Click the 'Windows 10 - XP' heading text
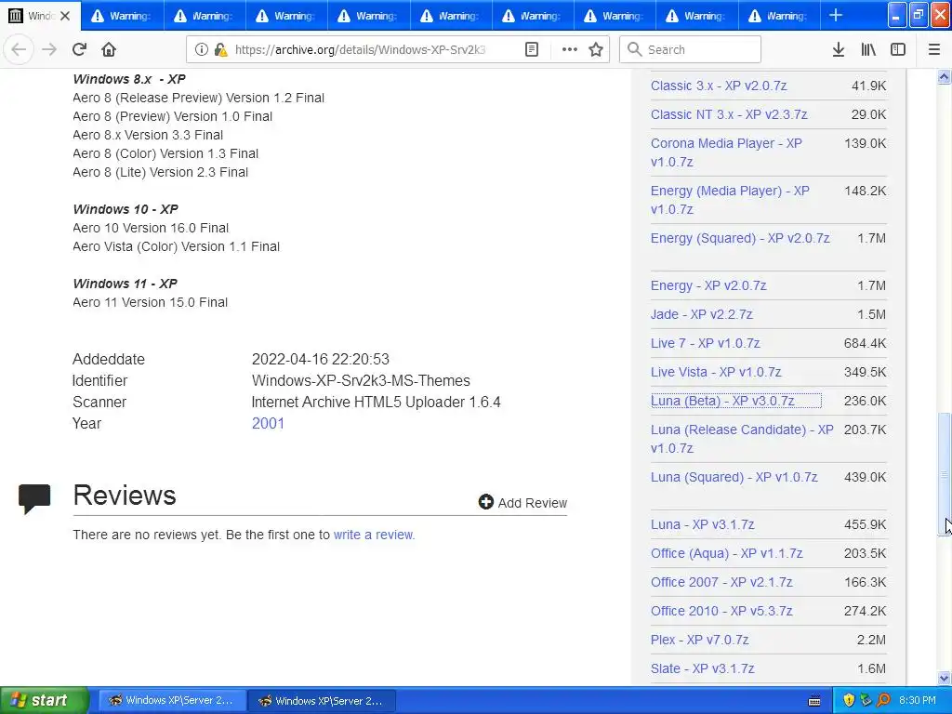 tap(126, 209)
